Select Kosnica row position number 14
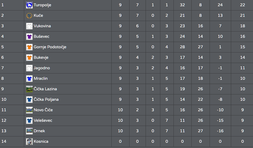253x148 pixels. 4,141
